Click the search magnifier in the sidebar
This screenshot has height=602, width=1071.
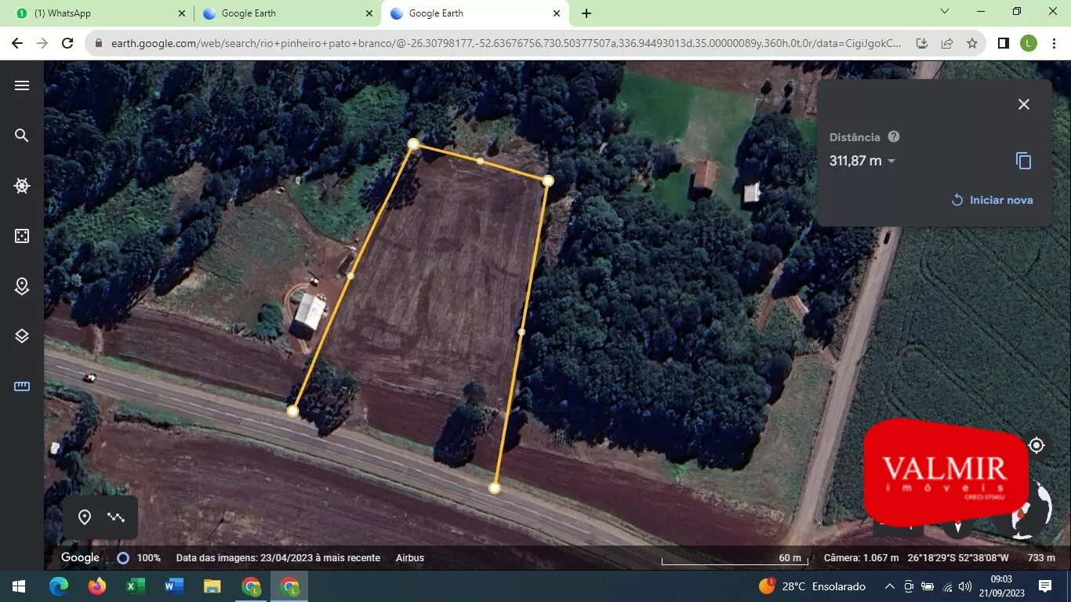tap(22, 136)
